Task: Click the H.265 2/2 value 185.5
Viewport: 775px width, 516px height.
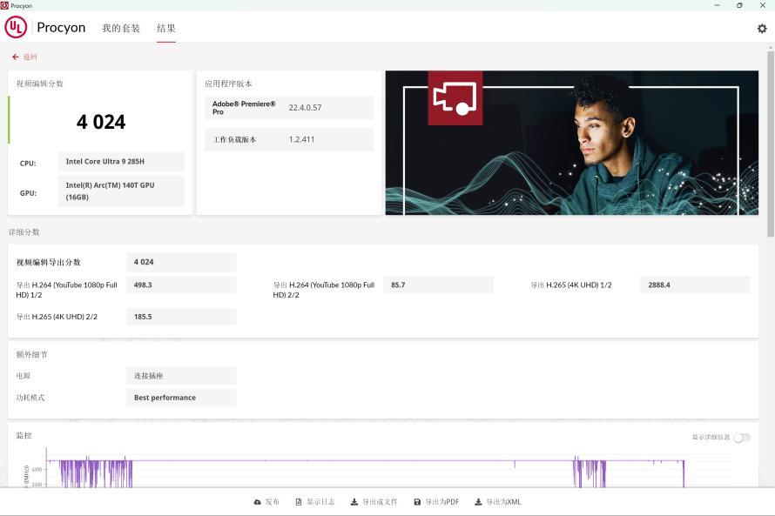Action: 181,317
